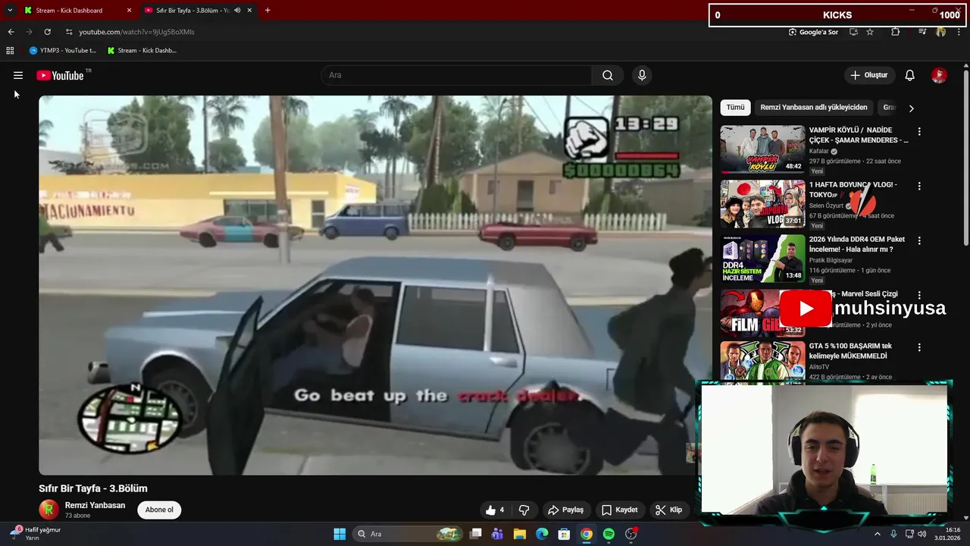Click the GTA video player area
Screen dimensions: 970x546
[375, 285]
